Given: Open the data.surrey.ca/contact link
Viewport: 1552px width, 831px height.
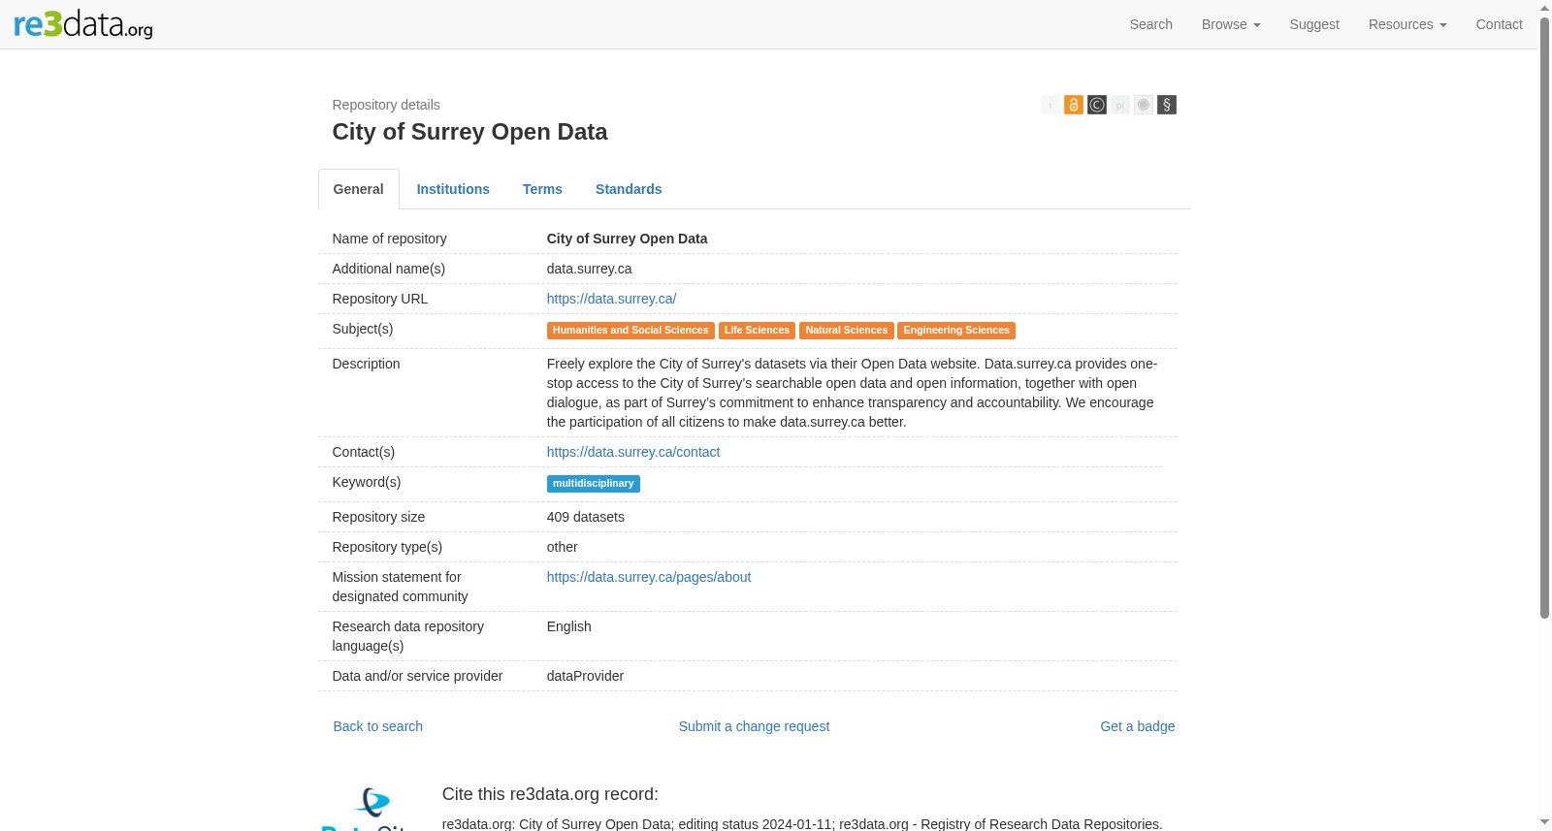Looking at the screenshot, I should click(633, 452).
